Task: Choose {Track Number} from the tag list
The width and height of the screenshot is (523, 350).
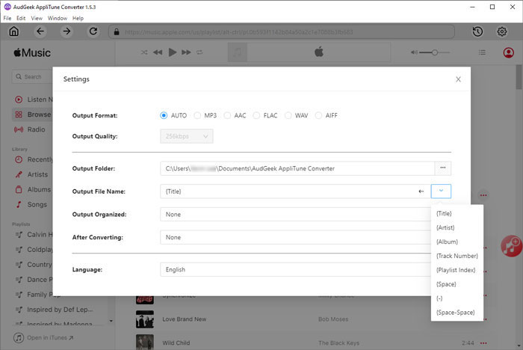Action: pos(457,256)
